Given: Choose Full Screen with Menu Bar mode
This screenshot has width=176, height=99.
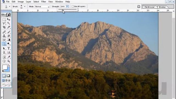Looking at the screenshot, I should click(6, 80).
